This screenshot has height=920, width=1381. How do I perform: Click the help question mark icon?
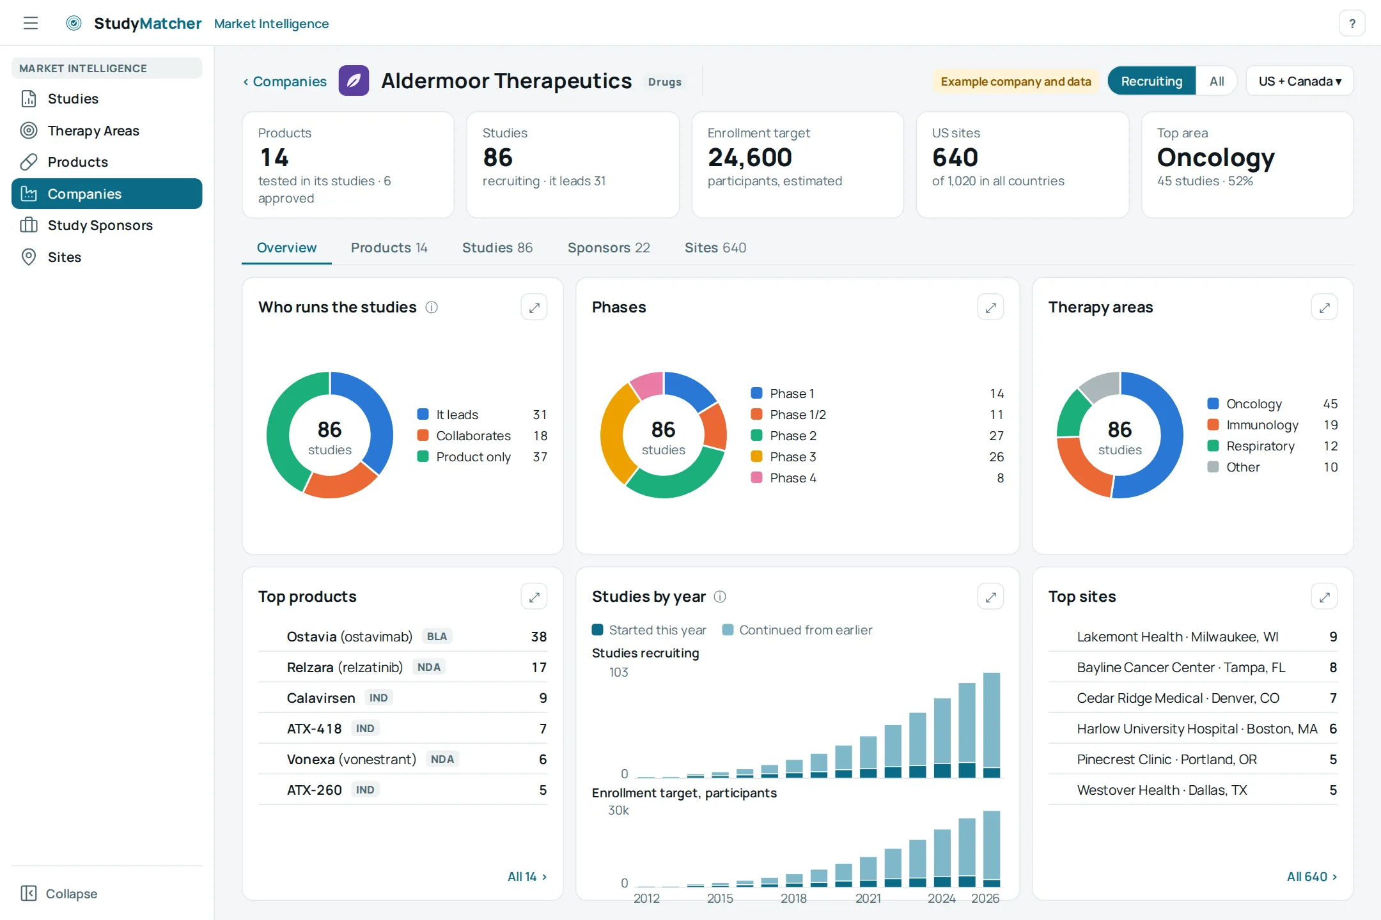pyautogui.click(x=1352, y=24)
